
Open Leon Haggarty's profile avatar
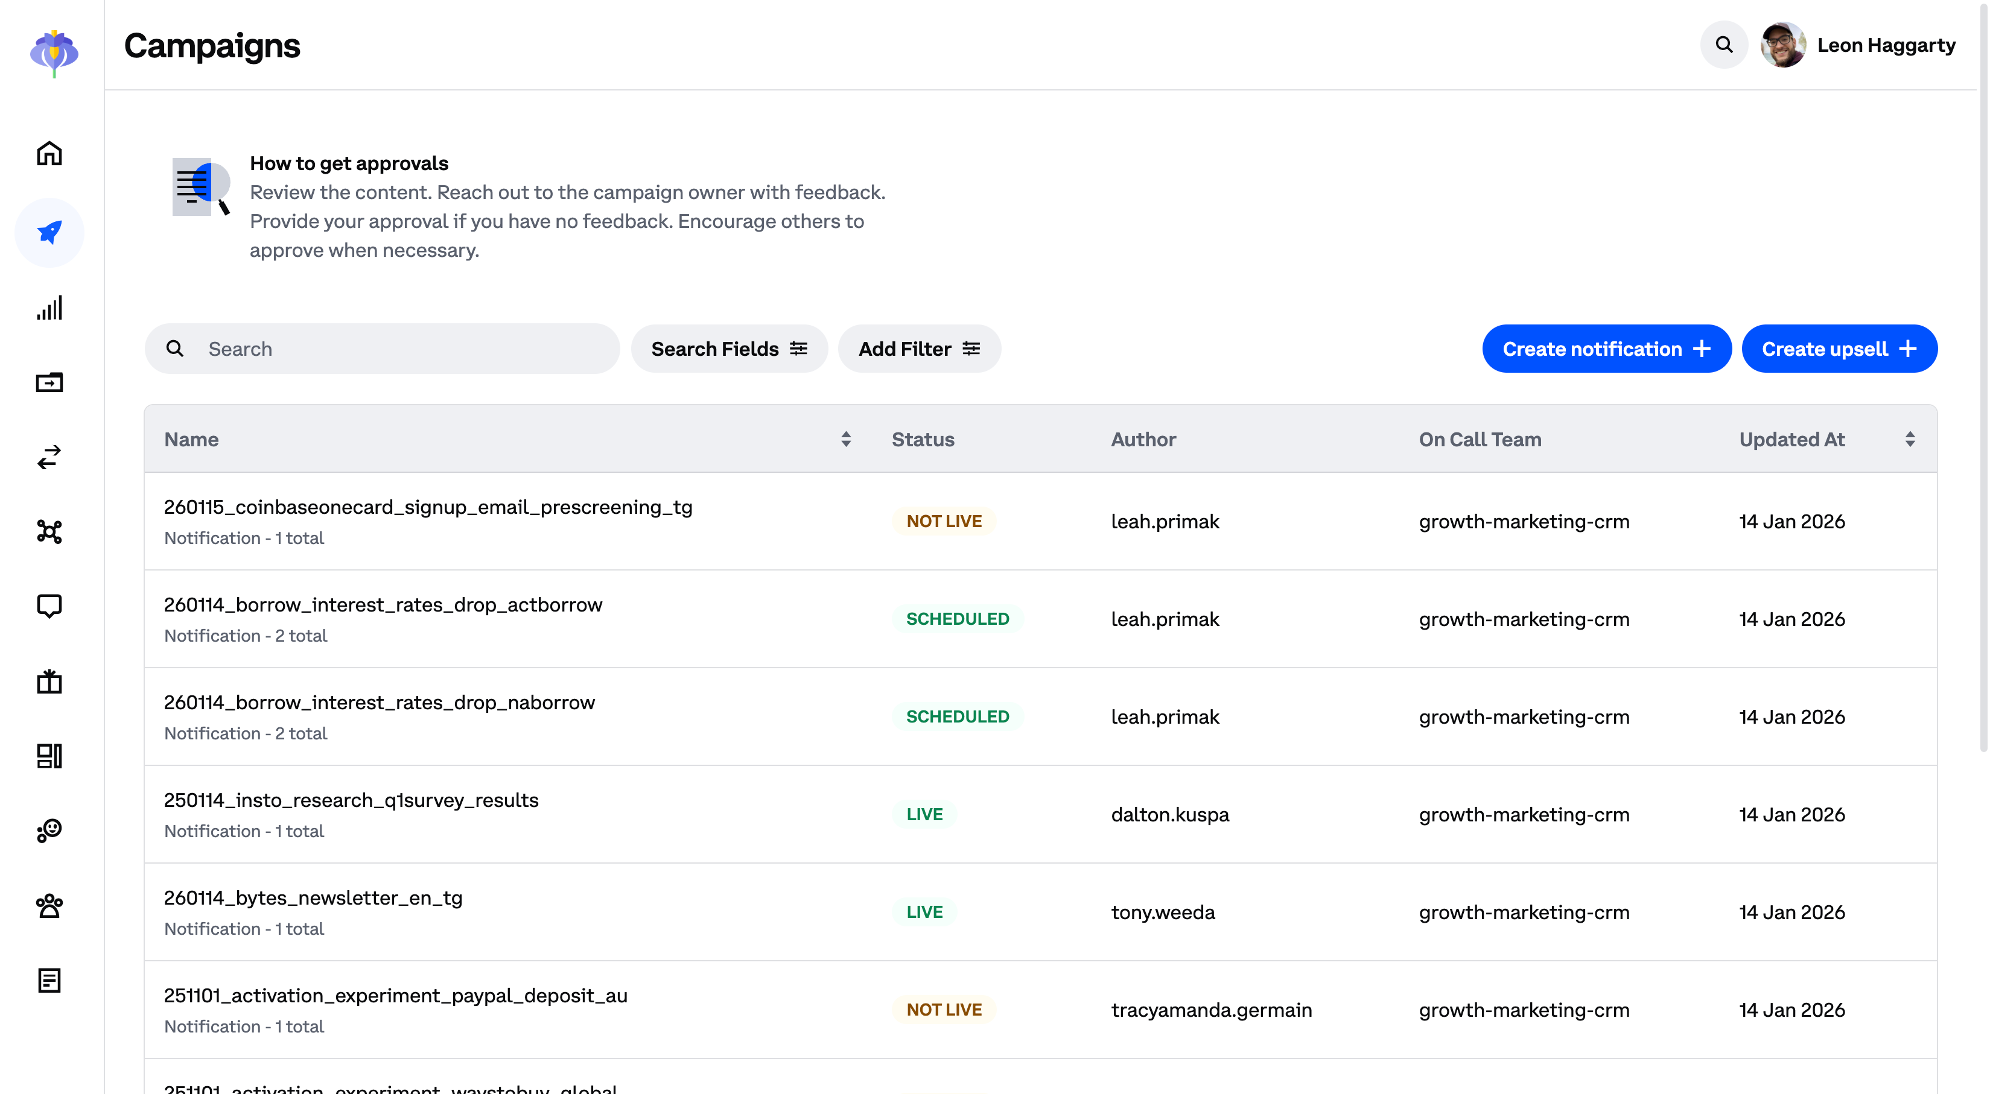1783,45
